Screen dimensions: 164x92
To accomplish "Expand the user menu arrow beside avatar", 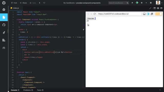I will click(x=162, y=3).
